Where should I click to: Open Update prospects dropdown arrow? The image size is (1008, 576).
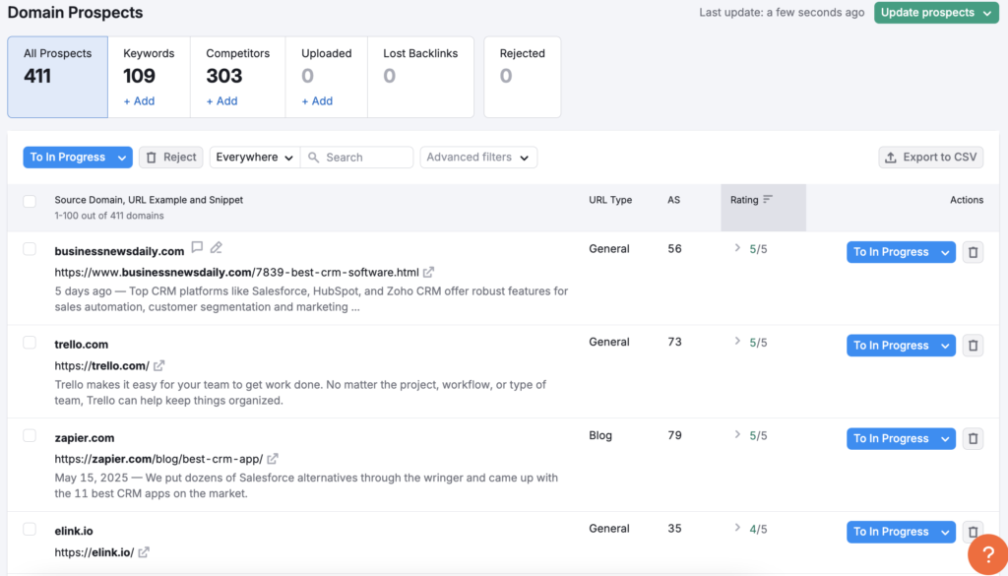[x=986, y=13]
